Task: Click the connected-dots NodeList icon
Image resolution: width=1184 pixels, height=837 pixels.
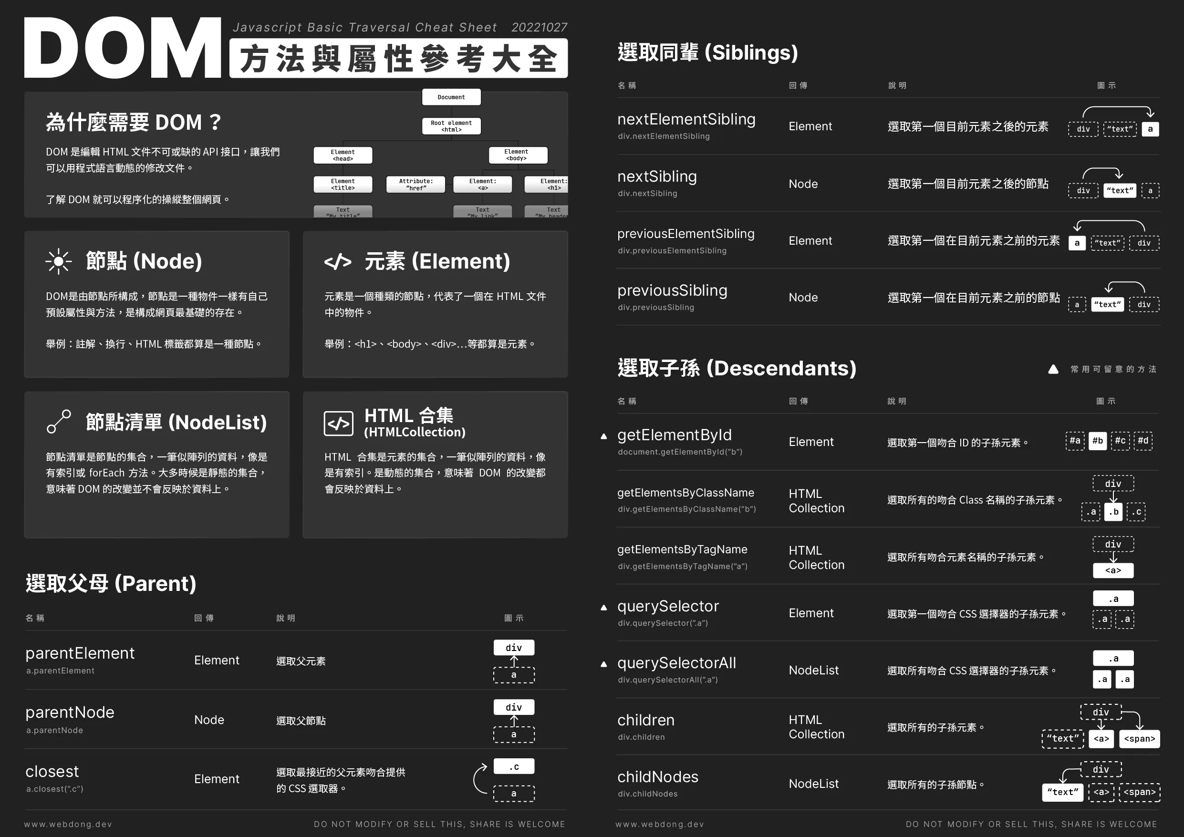Action: point(59,421)
